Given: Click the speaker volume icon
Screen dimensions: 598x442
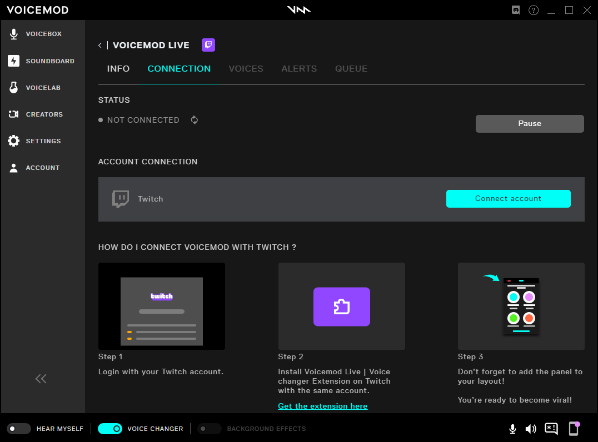Looking at the screenshot, I should [531, 429].
